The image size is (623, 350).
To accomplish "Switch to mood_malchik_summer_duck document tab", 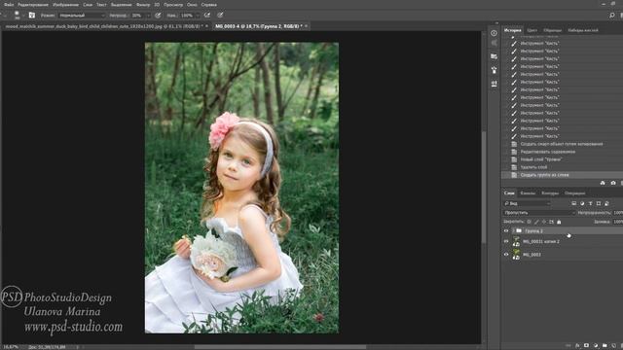I will [x=104, y=26].
